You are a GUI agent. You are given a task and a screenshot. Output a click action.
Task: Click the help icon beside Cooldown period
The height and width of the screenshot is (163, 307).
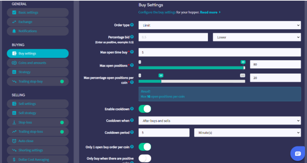click(x=132, y=132)
